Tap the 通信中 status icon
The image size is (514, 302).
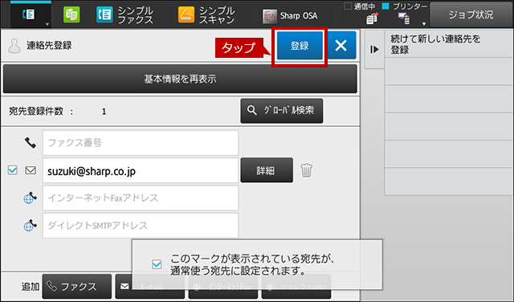pyautogui.click(x=372, y=18)
